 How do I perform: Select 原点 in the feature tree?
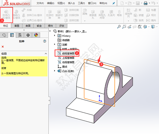(63, 67)
